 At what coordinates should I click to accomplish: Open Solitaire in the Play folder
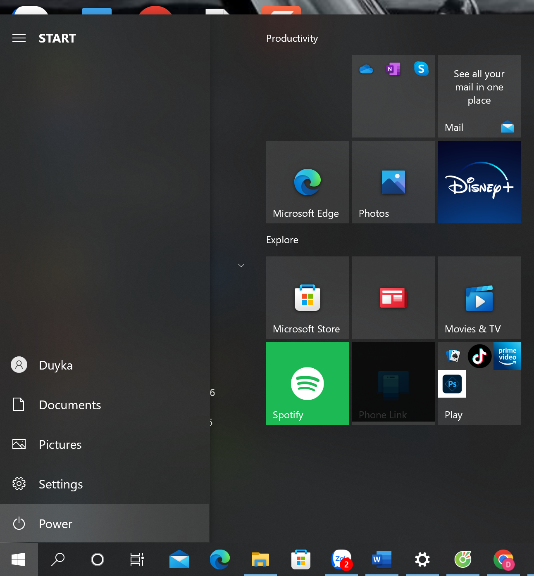point(453,356)
